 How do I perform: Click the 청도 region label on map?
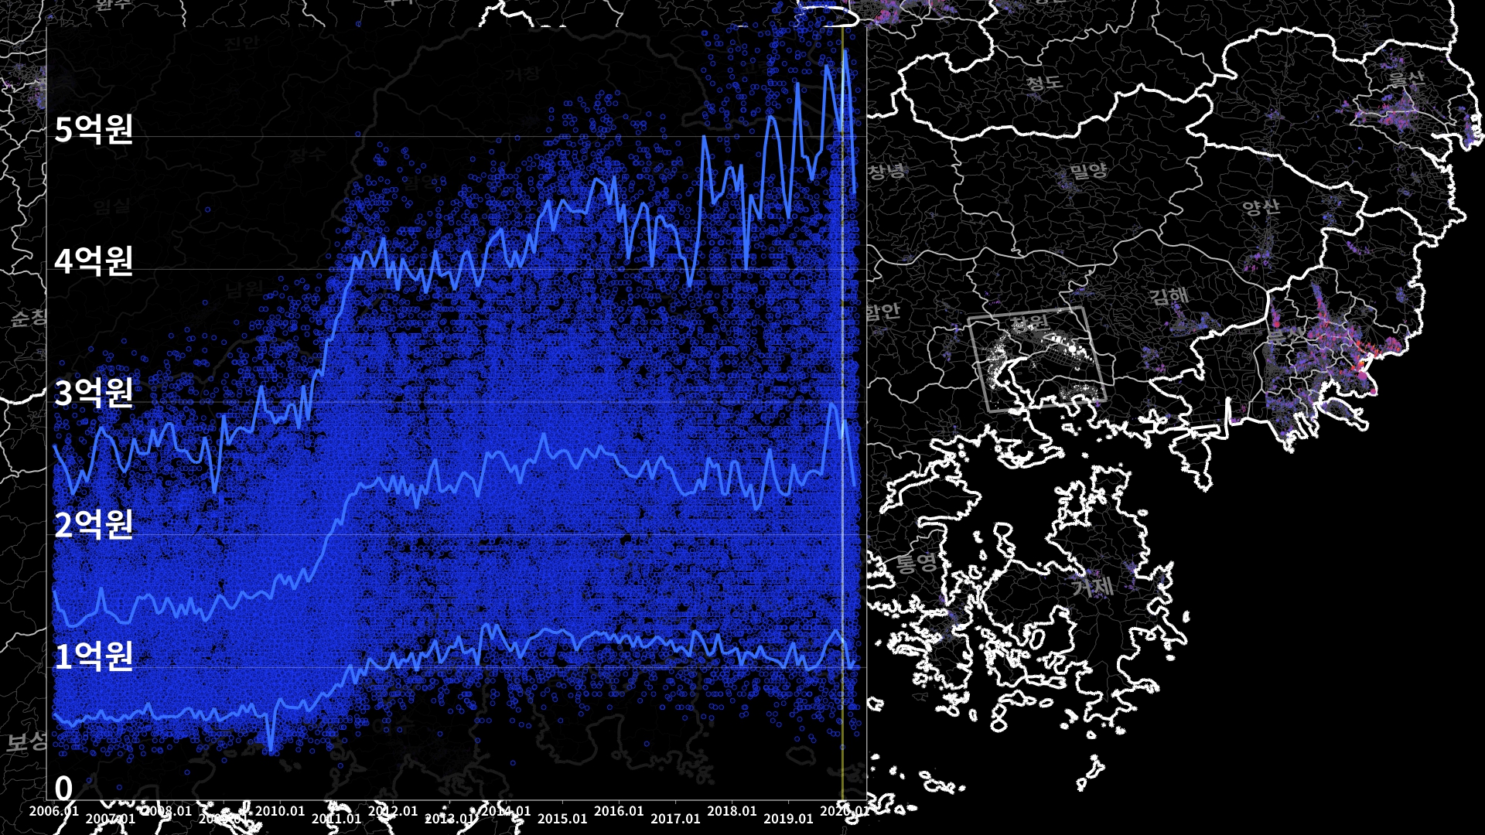tap(1044, 82)
